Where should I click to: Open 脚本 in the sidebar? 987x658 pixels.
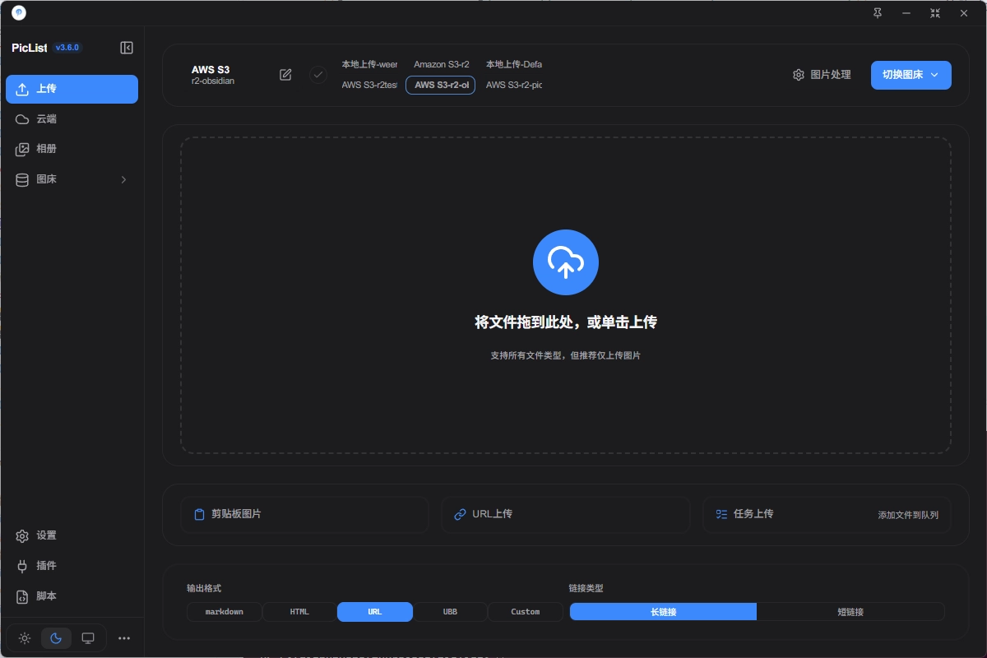point(72,596)
